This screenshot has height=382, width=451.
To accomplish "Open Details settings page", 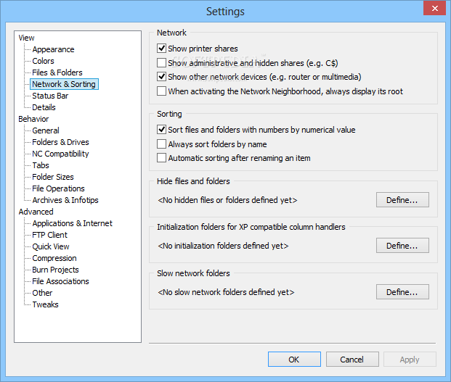I will coord(44,107).
